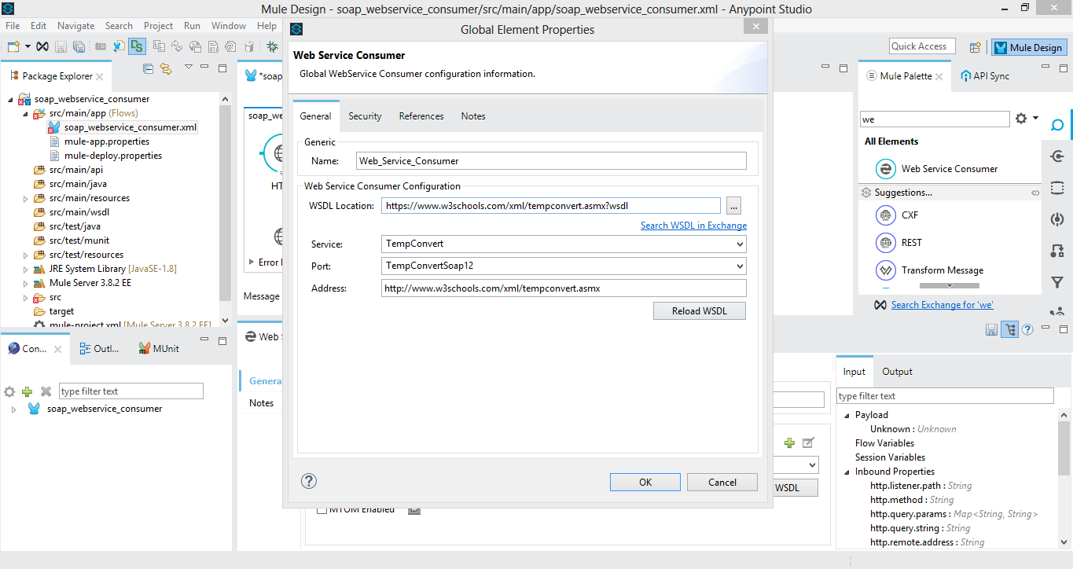This screenshot has width=1073, height=569.
Task: Click the Transform Message palette icon
Action: pyautogui.click(x=886, y=270)
